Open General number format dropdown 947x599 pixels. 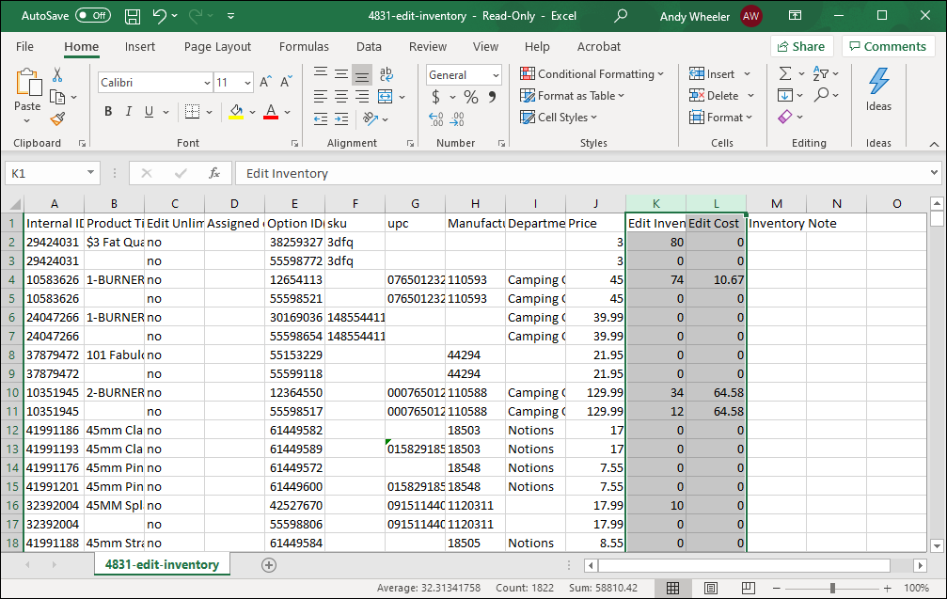pyautogui.click(x=496, y=75)
